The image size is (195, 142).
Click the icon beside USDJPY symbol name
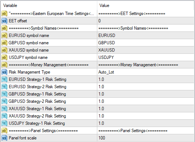(4, 57)
